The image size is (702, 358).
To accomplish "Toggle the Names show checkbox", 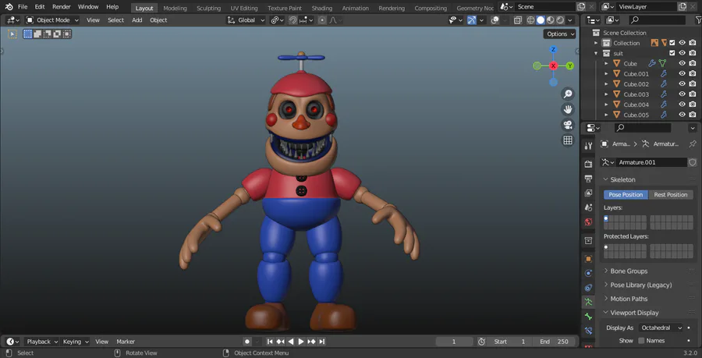I will click(x=641, y=341).
